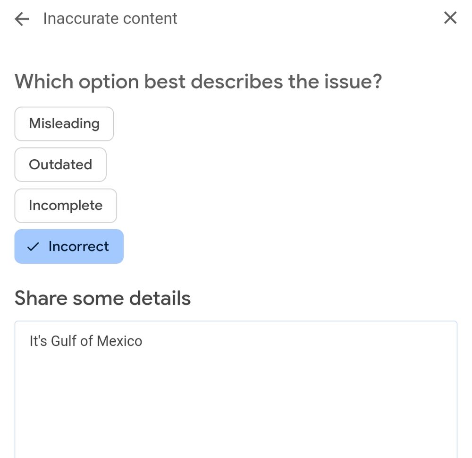Click the "Share some details" heading
This screenshot has width=472, height=458.
click(102, 298)
